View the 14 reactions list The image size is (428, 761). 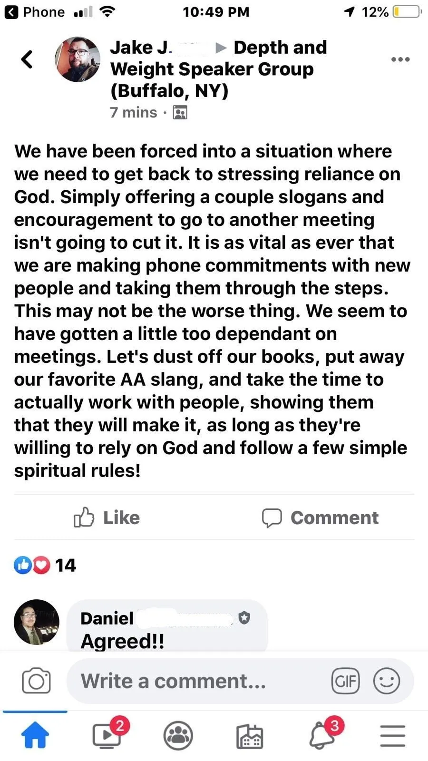point(45,565)
